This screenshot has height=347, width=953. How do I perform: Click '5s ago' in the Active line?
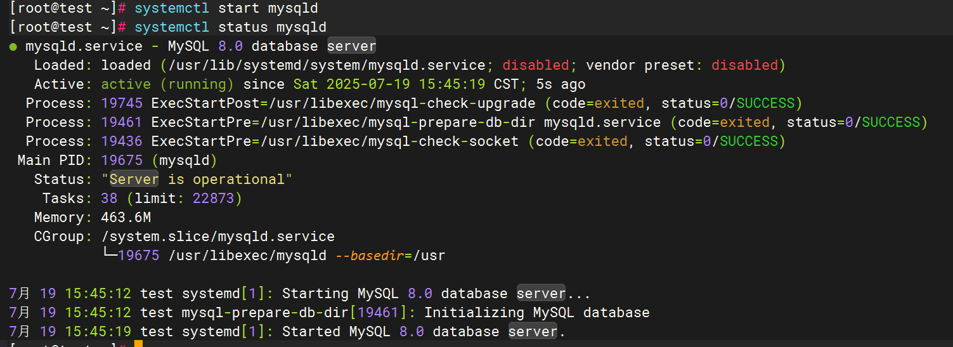(561, 84)
